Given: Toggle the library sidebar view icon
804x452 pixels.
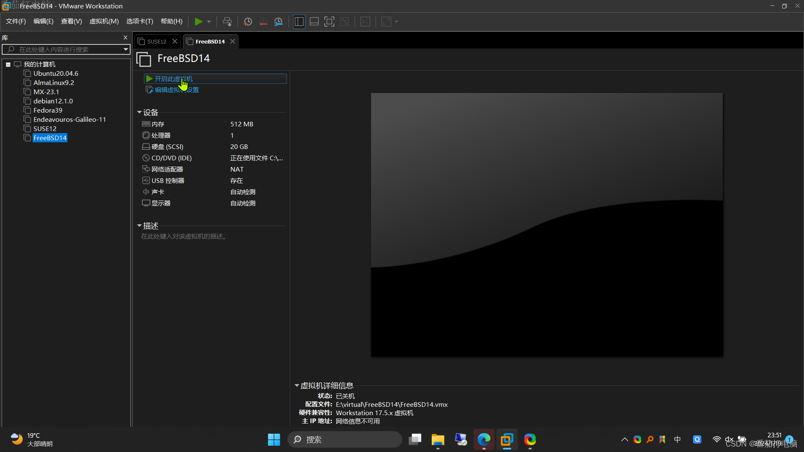Looking at the screenshot, I should click(x=299, y=21).
